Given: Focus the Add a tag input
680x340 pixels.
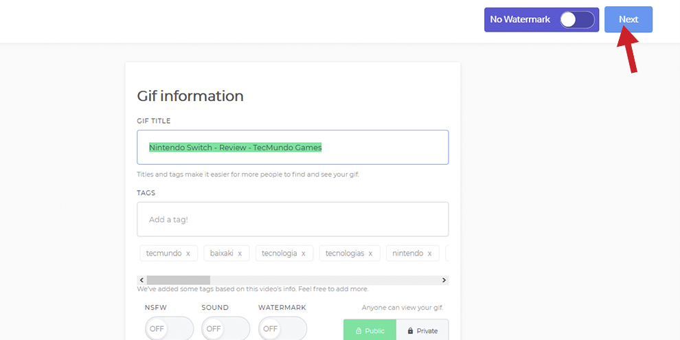Looking at the screenshot, I should 293,219.
